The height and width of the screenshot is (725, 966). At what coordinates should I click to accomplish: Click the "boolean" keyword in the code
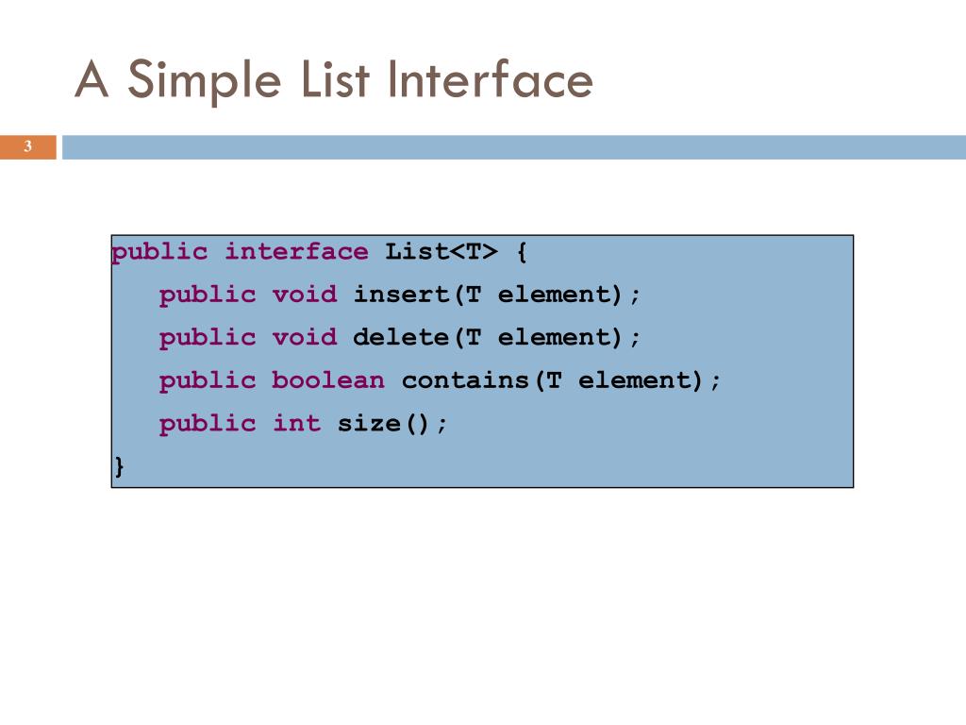pos(328,380)
